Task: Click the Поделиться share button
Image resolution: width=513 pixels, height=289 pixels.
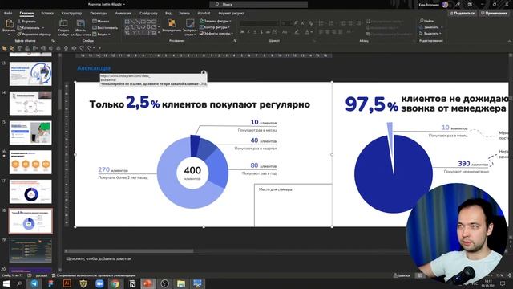Action: pos(462,14)
